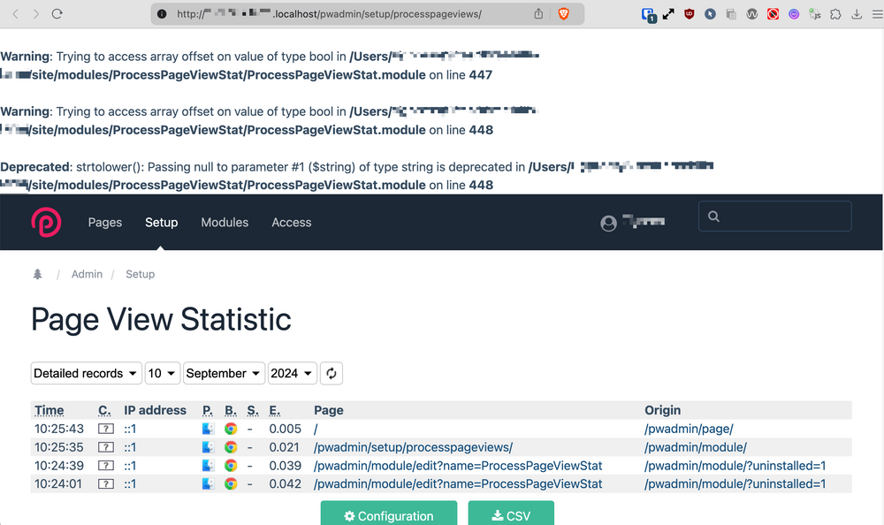Open the Detailed records dropdown
The image size is (884, 525).
[x=87, y=373]
